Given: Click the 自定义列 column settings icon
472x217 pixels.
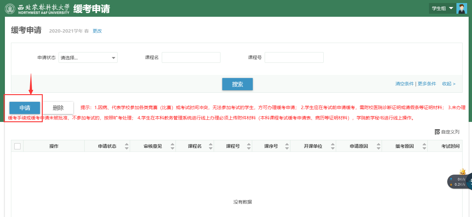Looking at the screenshot, I should (x=437, y=132).
